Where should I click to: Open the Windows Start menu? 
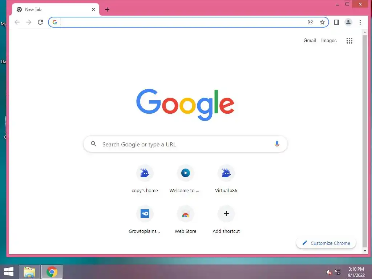9,272
